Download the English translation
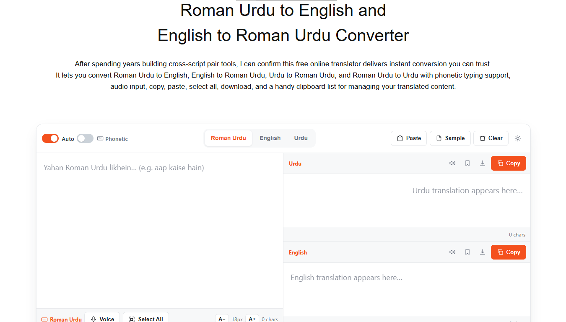This screenshot has width=566, height=322. pyautogui.click(x=483, y=252)
